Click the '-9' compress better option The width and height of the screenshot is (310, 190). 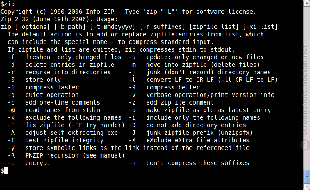[x=164, y=87]
